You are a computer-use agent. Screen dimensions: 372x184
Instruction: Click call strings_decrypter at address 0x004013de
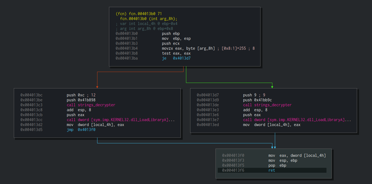tap(267, 105)
